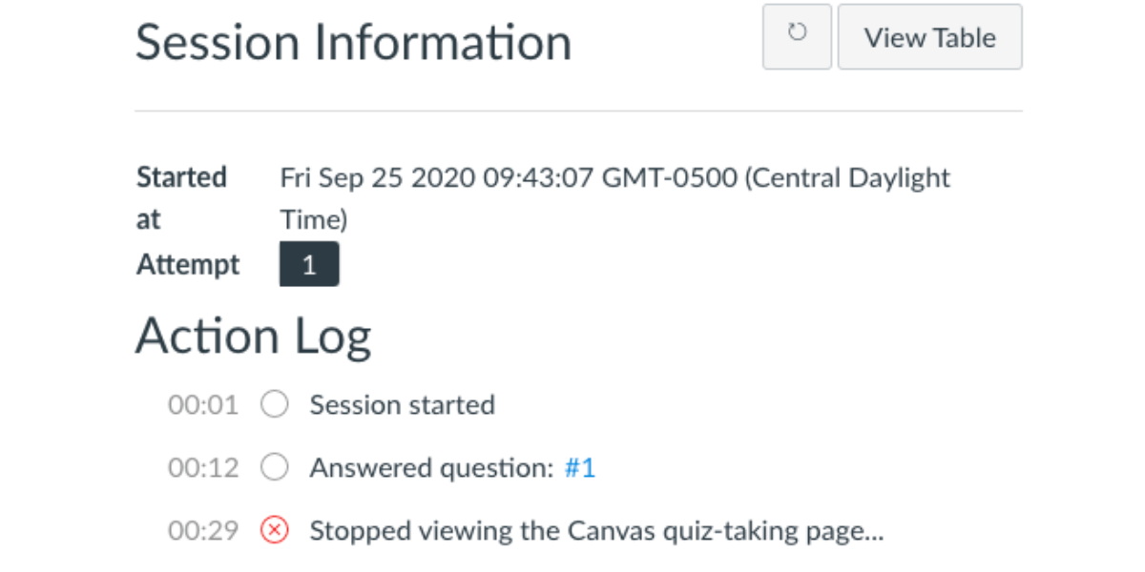Click the 00:12 timestamp
1145x572 pixels.
(x=203, y=468)
